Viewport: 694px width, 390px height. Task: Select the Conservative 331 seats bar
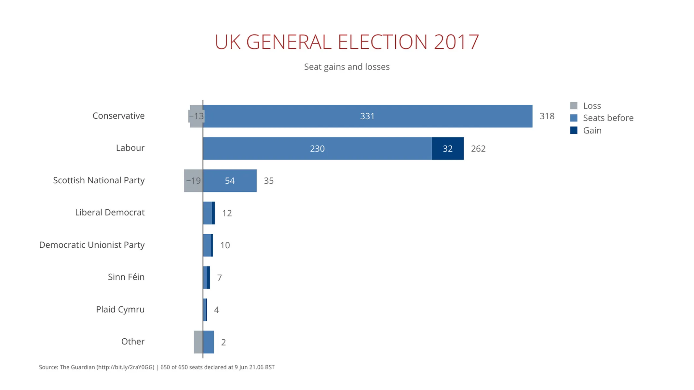367,116
